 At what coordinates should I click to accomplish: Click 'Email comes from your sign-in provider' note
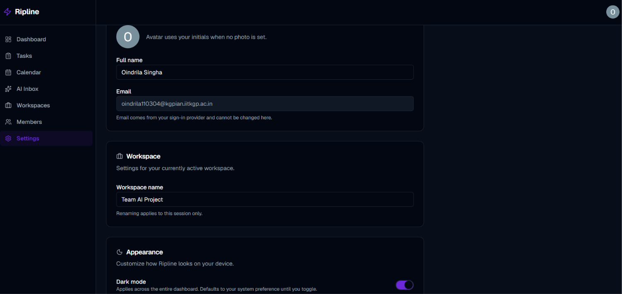(x=194, y=118)
